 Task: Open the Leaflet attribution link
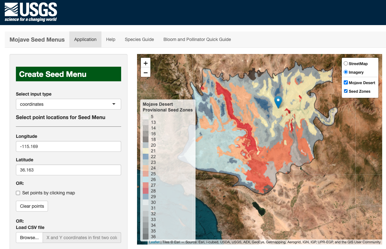point(154,242)
